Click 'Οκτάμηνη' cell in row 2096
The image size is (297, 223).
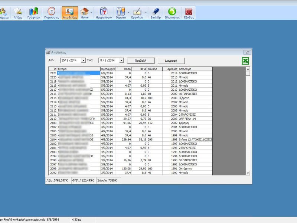click(195, 169)
